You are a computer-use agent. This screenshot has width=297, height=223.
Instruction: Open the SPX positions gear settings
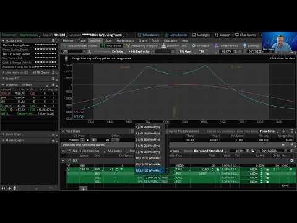(291, 160)
